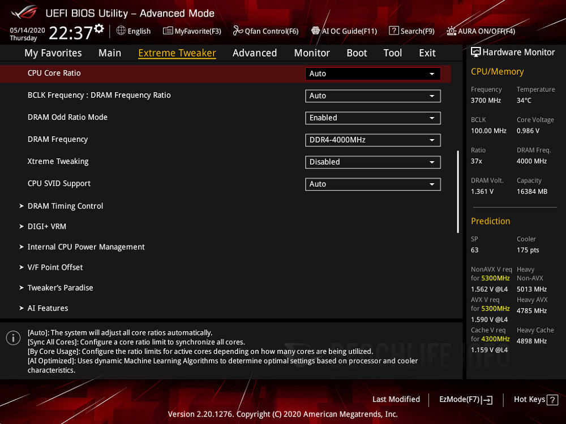Screen dimensions: 566x424
Task: Click the Last Modified button
Action: (396, 399)
